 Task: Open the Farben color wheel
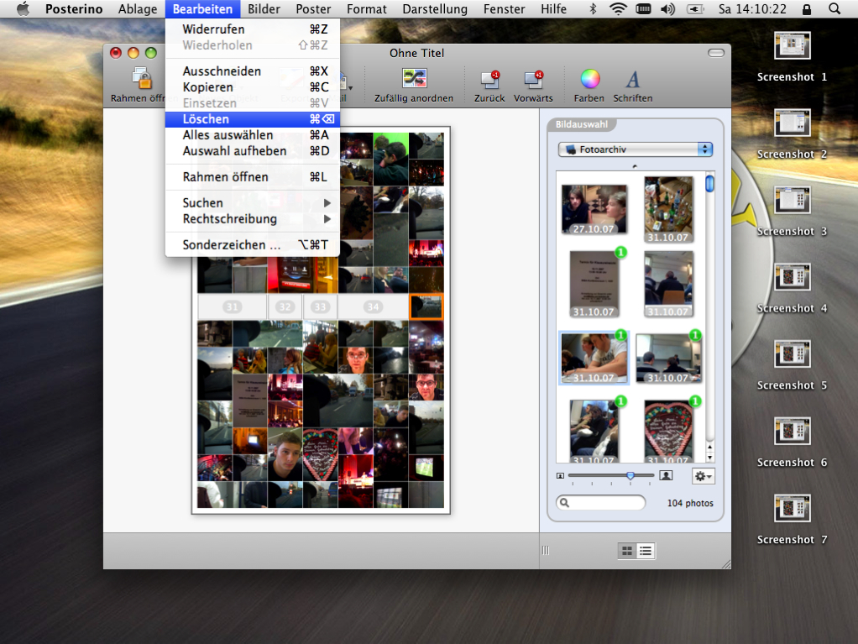[590, 79]
